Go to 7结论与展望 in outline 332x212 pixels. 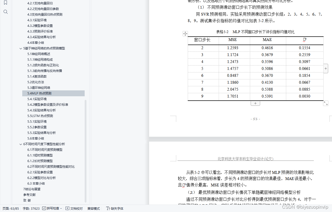32,189
